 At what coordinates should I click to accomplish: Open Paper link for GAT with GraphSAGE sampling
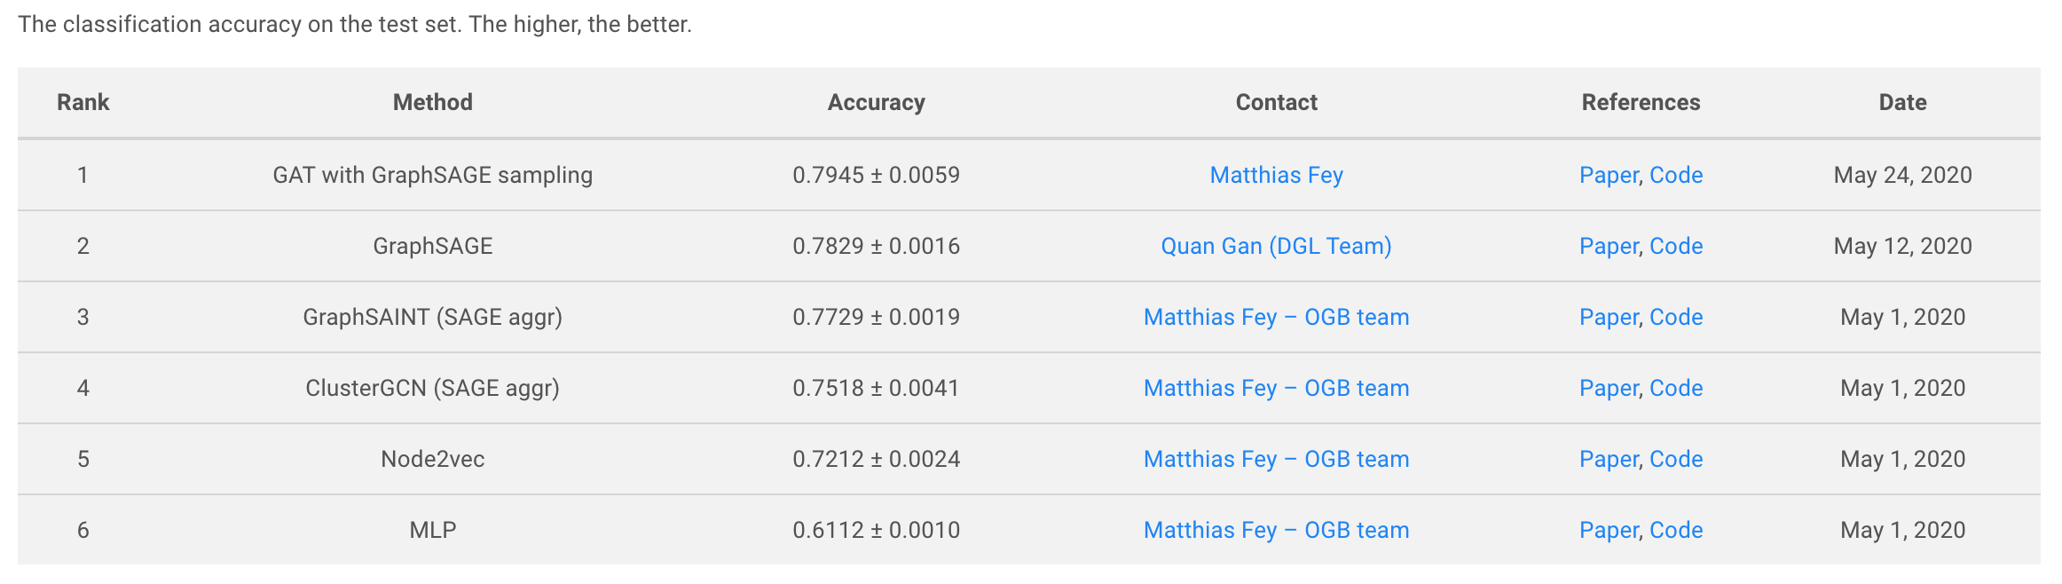pyautogui.click(x=1608, y=175)
